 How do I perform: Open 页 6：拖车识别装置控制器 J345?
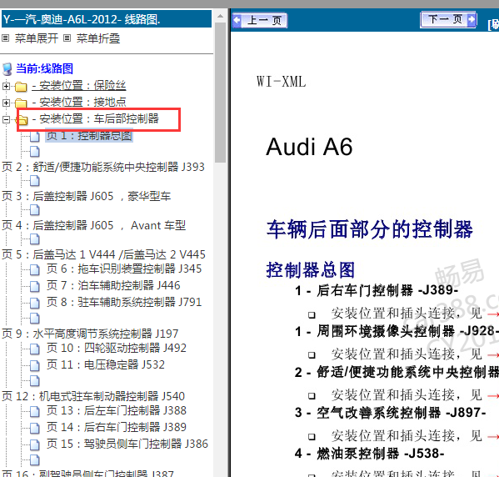pyautogui.click(x=124, y=269)
